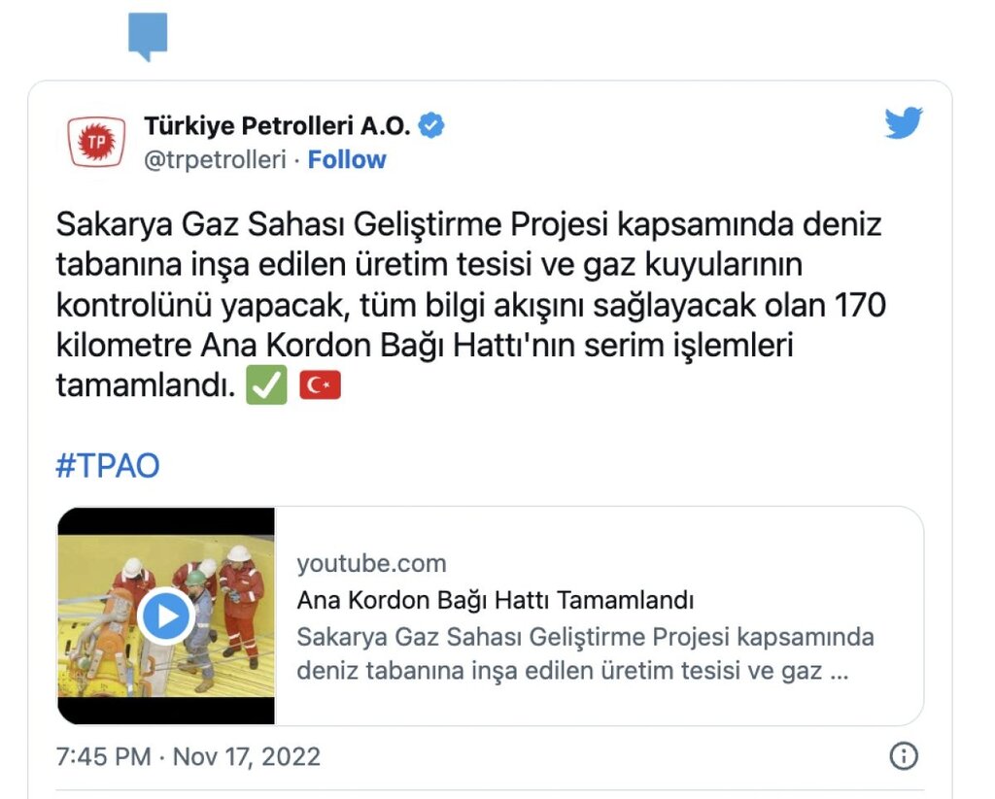Click the tweet body text about Sakarya Gaz Sahası
Image resolution: width=995 pixels, height=799 pixels.
coord(471,305)
